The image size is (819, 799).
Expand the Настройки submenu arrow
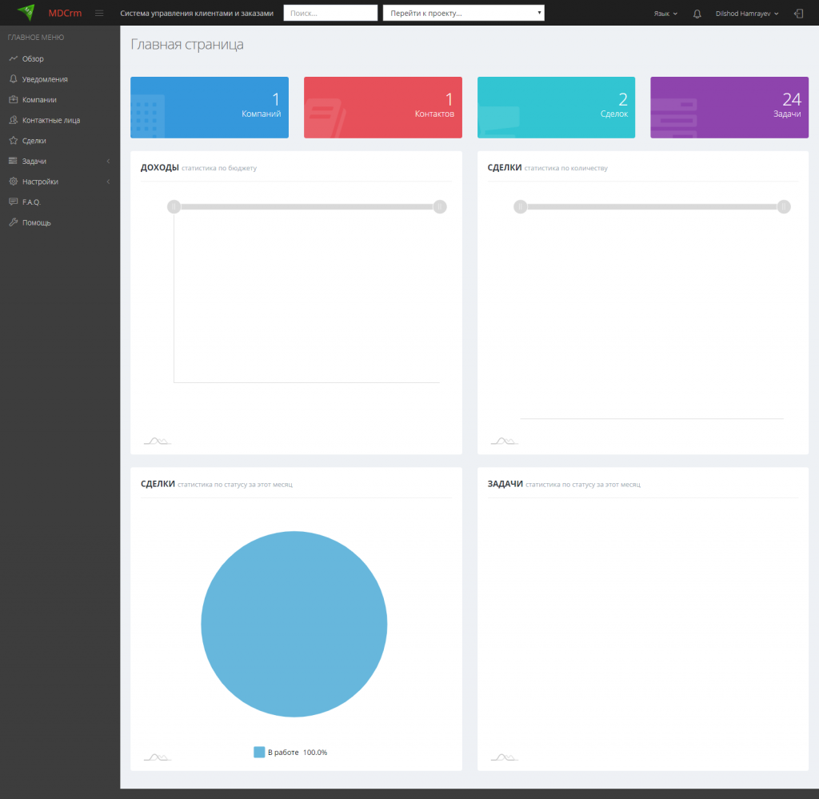(x=108, y=182)
